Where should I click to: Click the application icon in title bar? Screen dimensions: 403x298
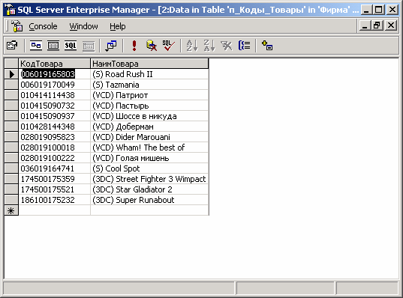pyautogui.click(x=11, y=10)
